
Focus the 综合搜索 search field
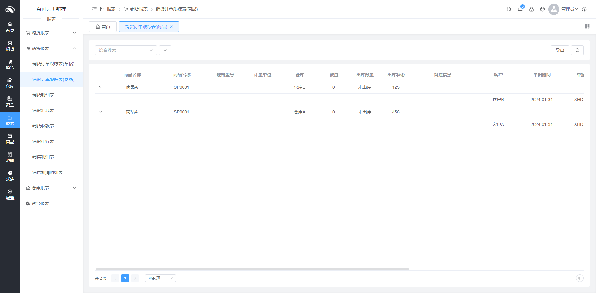click(x=123, y=50)
